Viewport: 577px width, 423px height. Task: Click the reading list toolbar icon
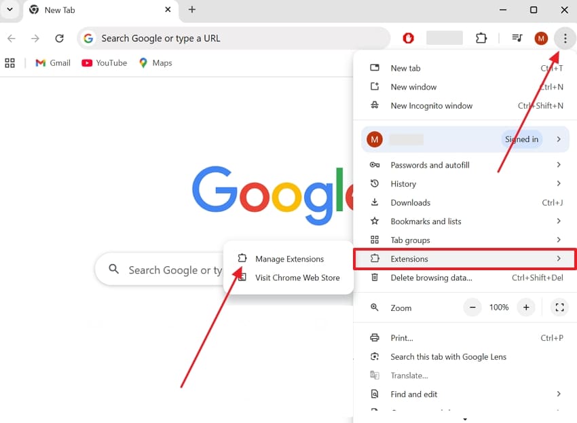[x=517, y=38]
